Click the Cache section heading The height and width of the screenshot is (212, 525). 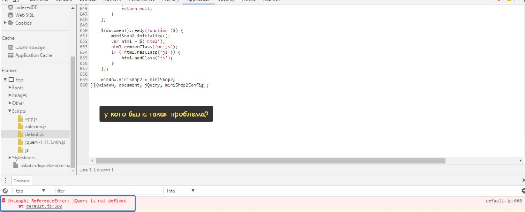8,38
